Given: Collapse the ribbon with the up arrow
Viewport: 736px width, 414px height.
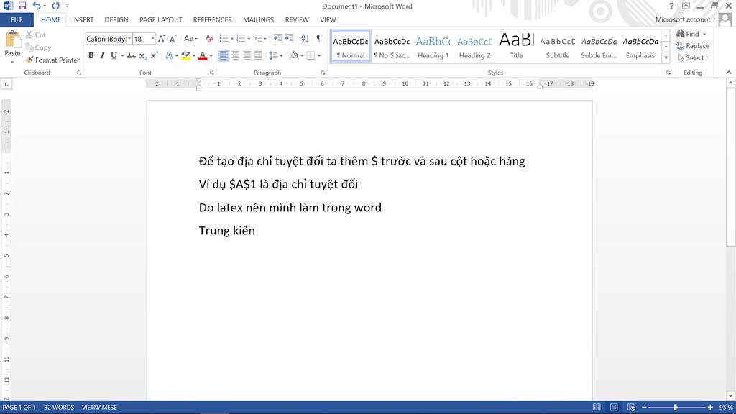Looking at the screenshot, I should point(729,73).
